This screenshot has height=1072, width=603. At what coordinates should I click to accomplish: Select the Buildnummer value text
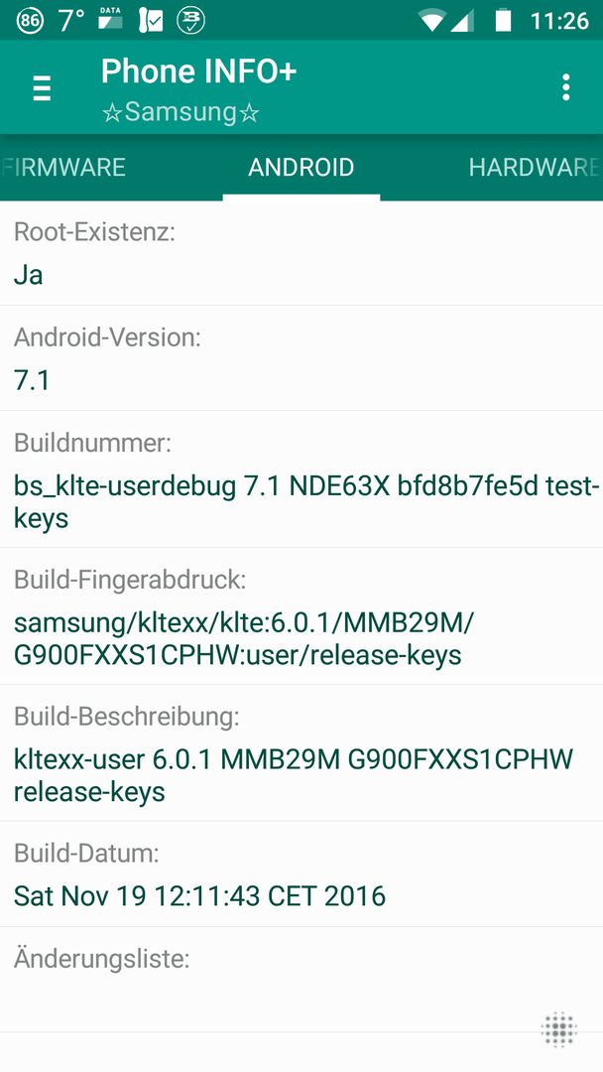(x=306, y=502)
